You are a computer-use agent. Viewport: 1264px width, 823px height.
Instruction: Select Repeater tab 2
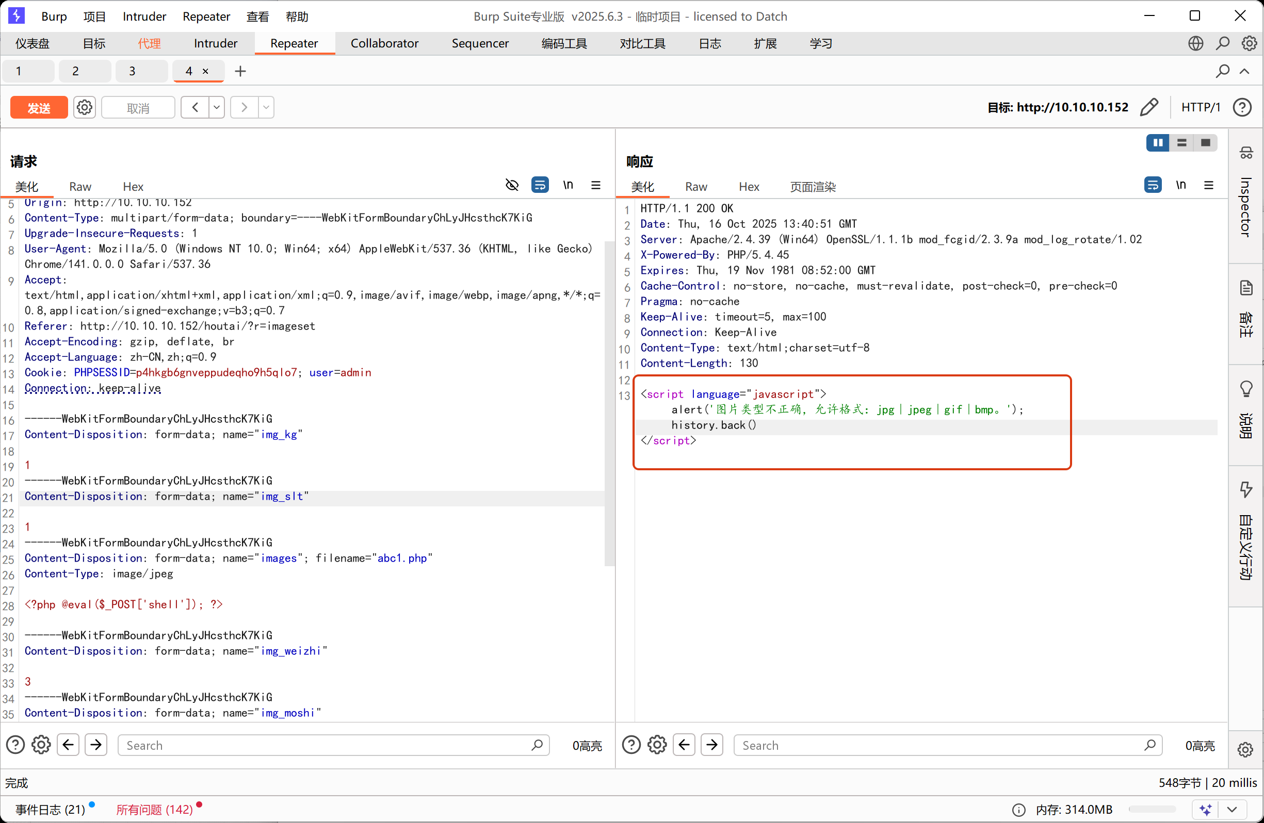(85, 71)
